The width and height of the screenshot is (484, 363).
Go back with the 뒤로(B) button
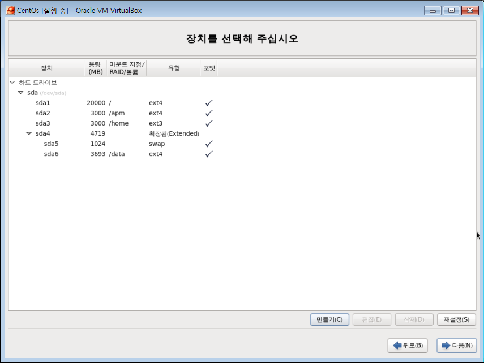click(x=408, y=345)
